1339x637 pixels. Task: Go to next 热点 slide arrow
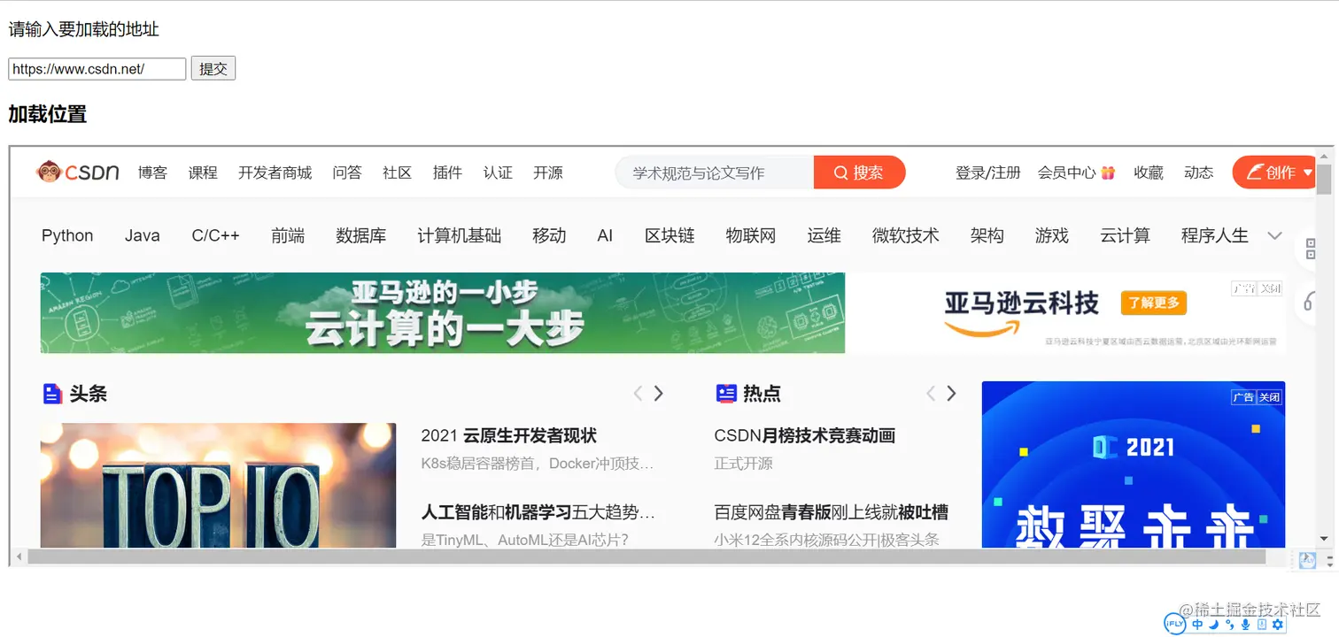(951, 394)
